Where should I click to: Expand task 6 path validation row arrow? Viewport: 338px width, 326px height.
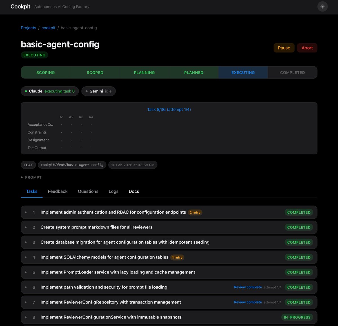[x=26, y=287]
